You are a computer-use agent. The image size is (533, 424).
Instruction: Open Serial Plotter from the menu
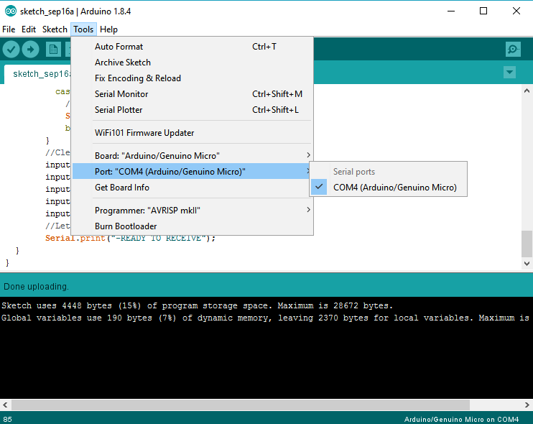192,110
